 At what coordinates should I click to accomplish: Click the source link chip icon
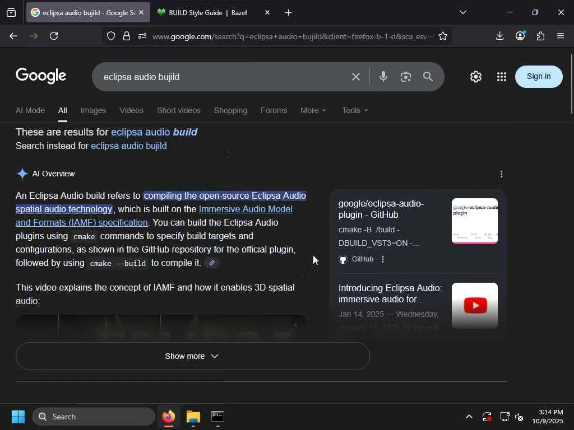(x=212, y=263)
